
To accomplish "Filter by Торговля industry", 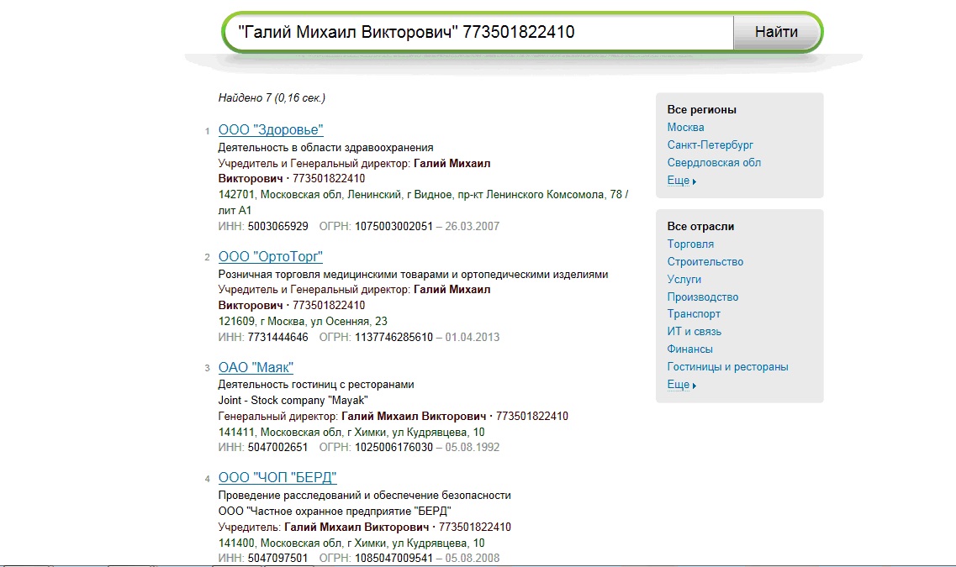I will (x=690, y=244).
